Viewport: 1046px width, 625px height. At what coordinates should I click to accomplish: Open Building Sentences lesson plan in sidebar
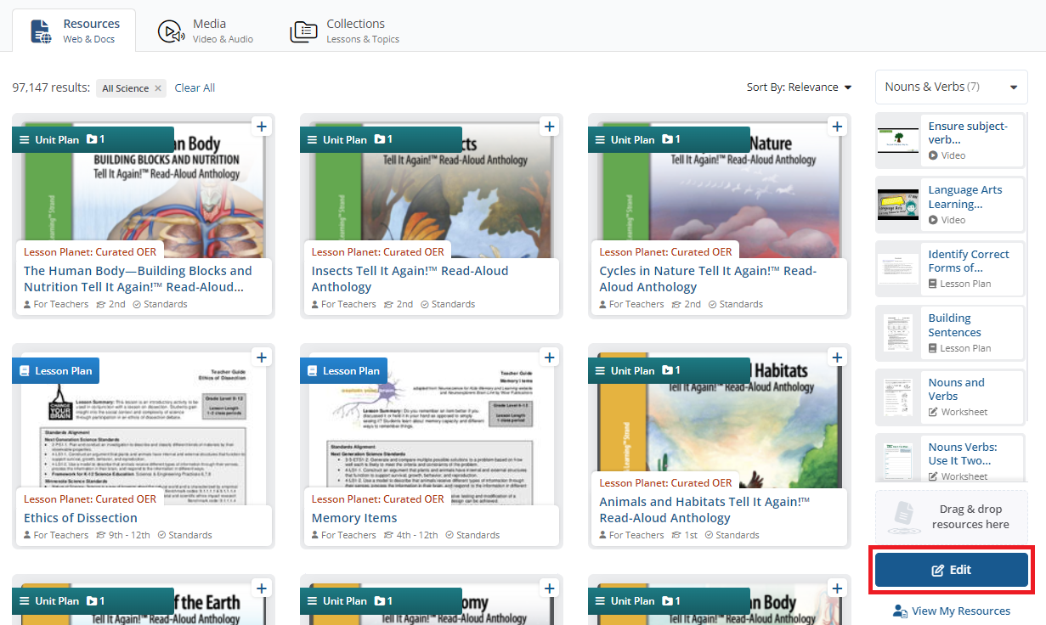point(955,325)
